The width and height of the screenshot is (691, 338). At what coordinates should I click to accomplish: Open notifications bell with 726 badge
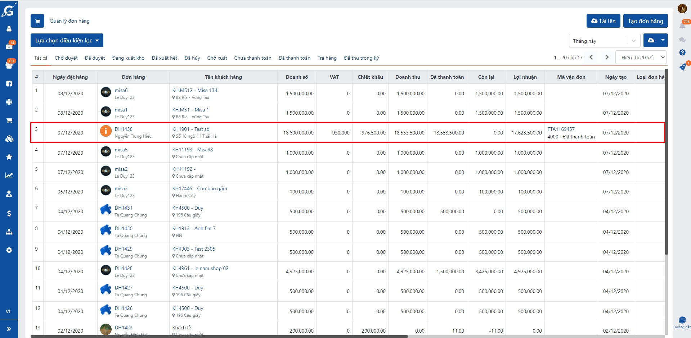coord(682,25)
